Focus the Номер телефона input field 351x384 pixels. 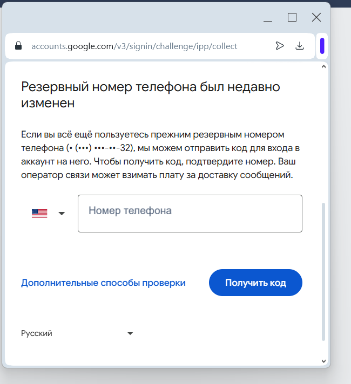190,214
